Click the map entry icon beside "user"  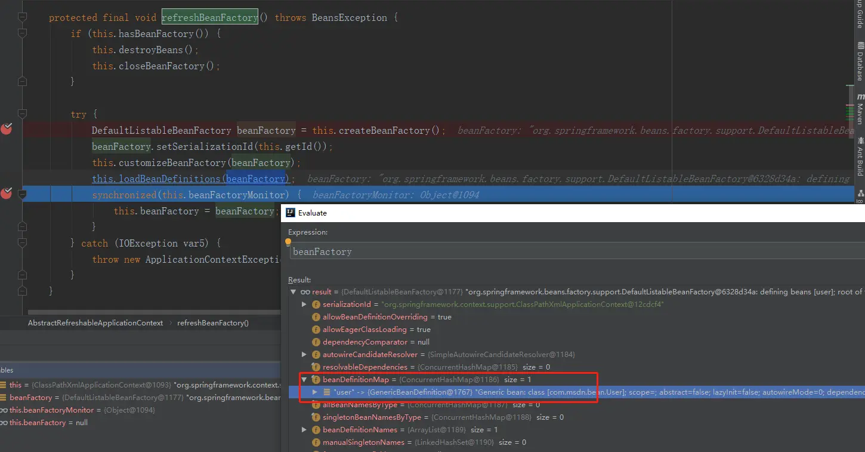click(327, 392)
